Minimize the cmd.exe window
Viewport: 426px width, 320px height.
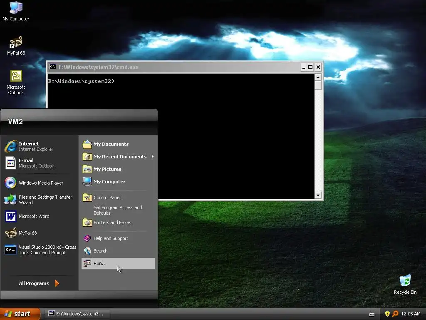[303, 67]
